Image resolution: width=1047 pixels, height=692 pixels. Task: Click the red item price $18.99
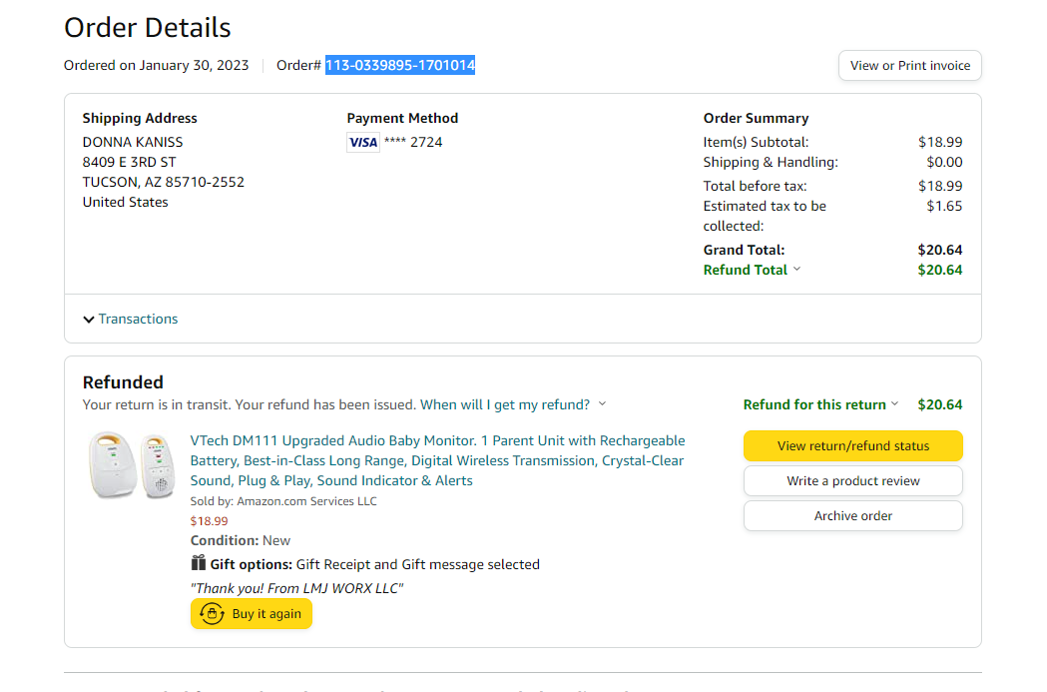pyautogui.click(x=209, y=521)
